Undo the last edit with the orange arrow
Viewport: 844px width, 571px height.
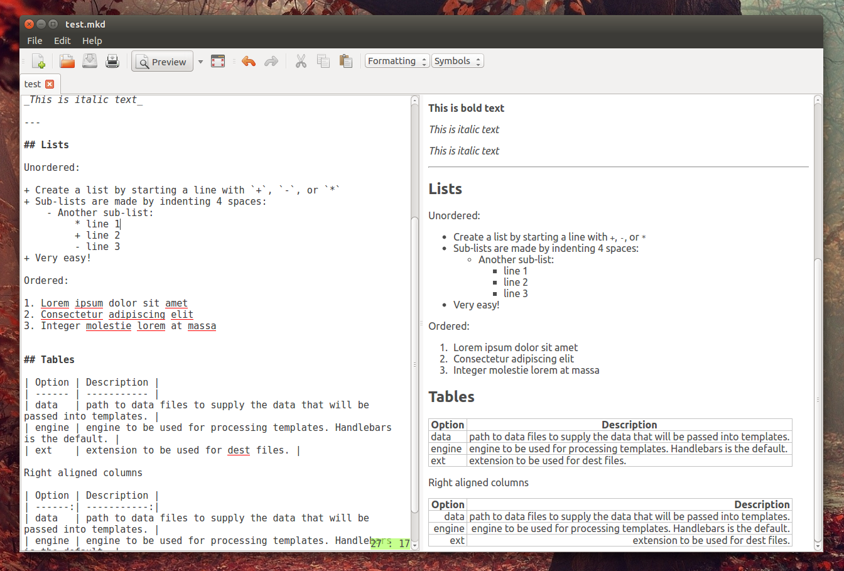coord(249,61)
